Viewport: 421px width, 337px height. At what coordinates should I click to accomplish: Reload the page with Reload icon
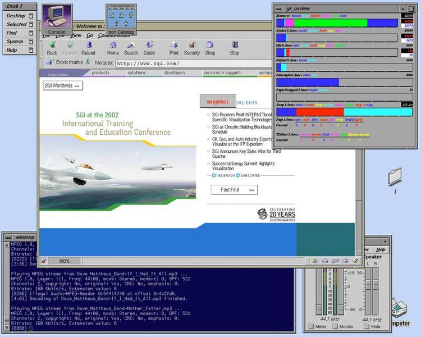tap(88, 45)
